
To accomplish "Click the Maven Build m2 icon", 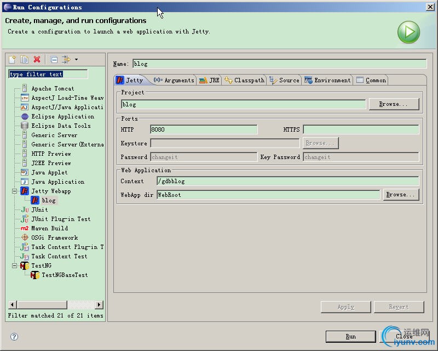I will coord(25,228).
